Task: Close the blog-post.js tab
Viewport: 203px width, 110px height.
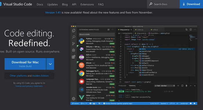Action: (x=131, y=30)
